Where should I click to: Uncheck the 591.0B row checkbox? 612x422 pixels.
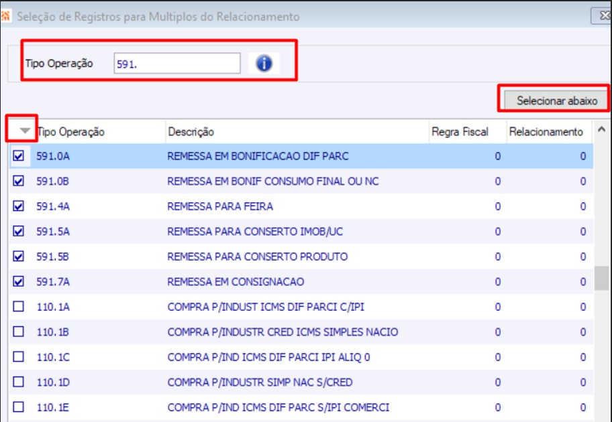(x=18, y=181)
